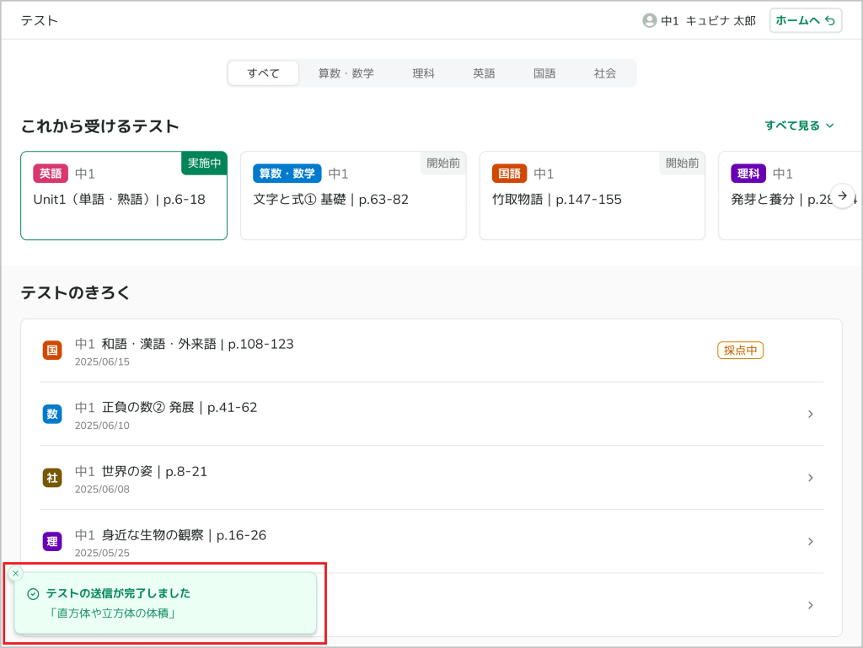The width and height of the screenshot is (863, 648).
Task: Click the 2025/05/25 date text
Action: [x=102, y=554]
